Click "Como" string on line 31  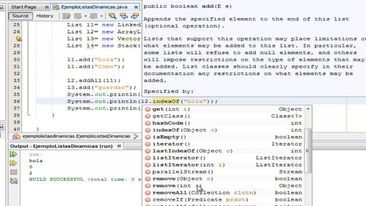(x=105, y=66)
